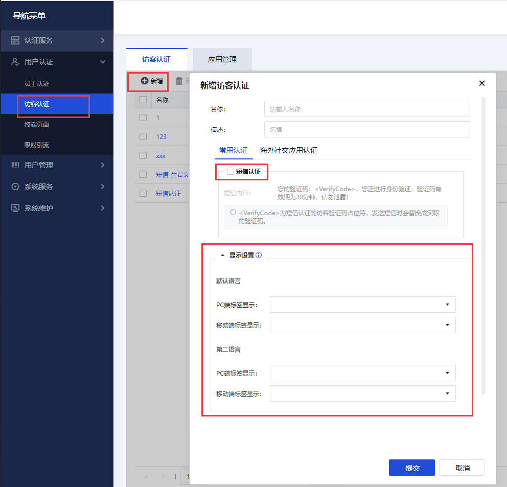
Task: Click the delete trash can icon in toolbar
Action: pos(179,81)
